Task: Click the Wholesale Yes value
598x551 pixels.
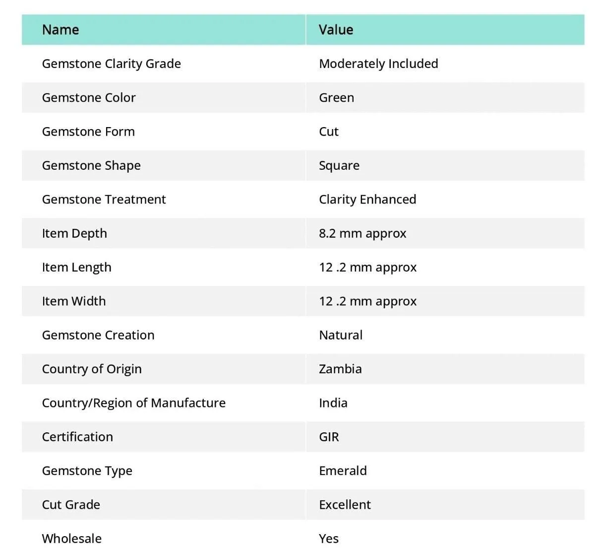Action: 329,539
